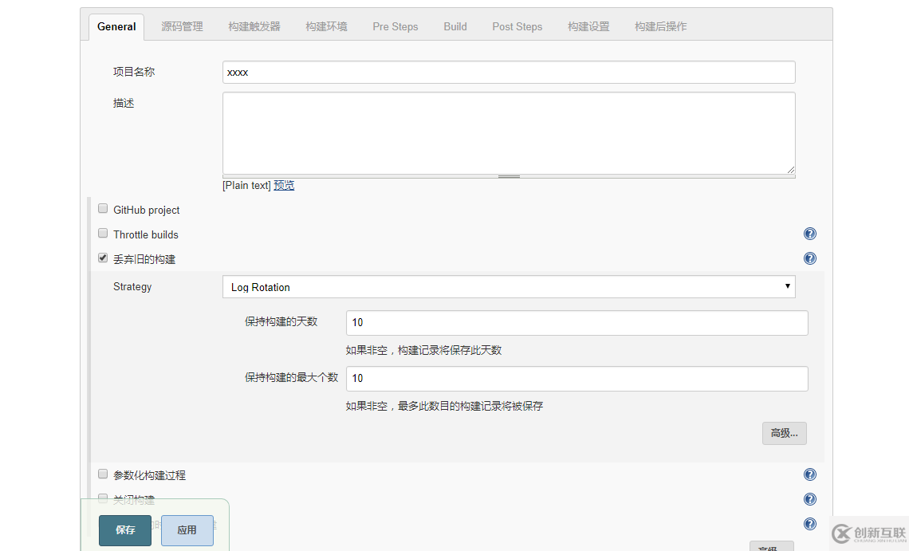
Task: Click the 项目名称 input field
Action: tap(508, 72)
